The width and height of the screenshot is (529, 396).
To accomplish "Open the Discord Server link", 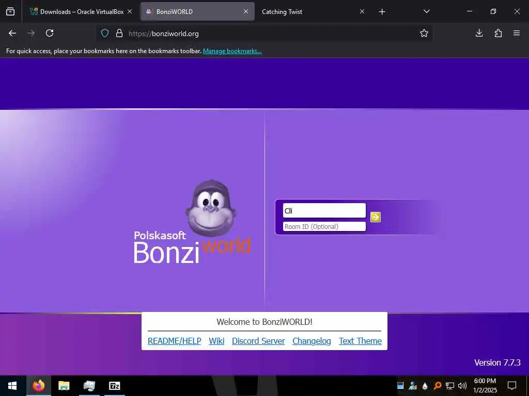I will 258,341.
